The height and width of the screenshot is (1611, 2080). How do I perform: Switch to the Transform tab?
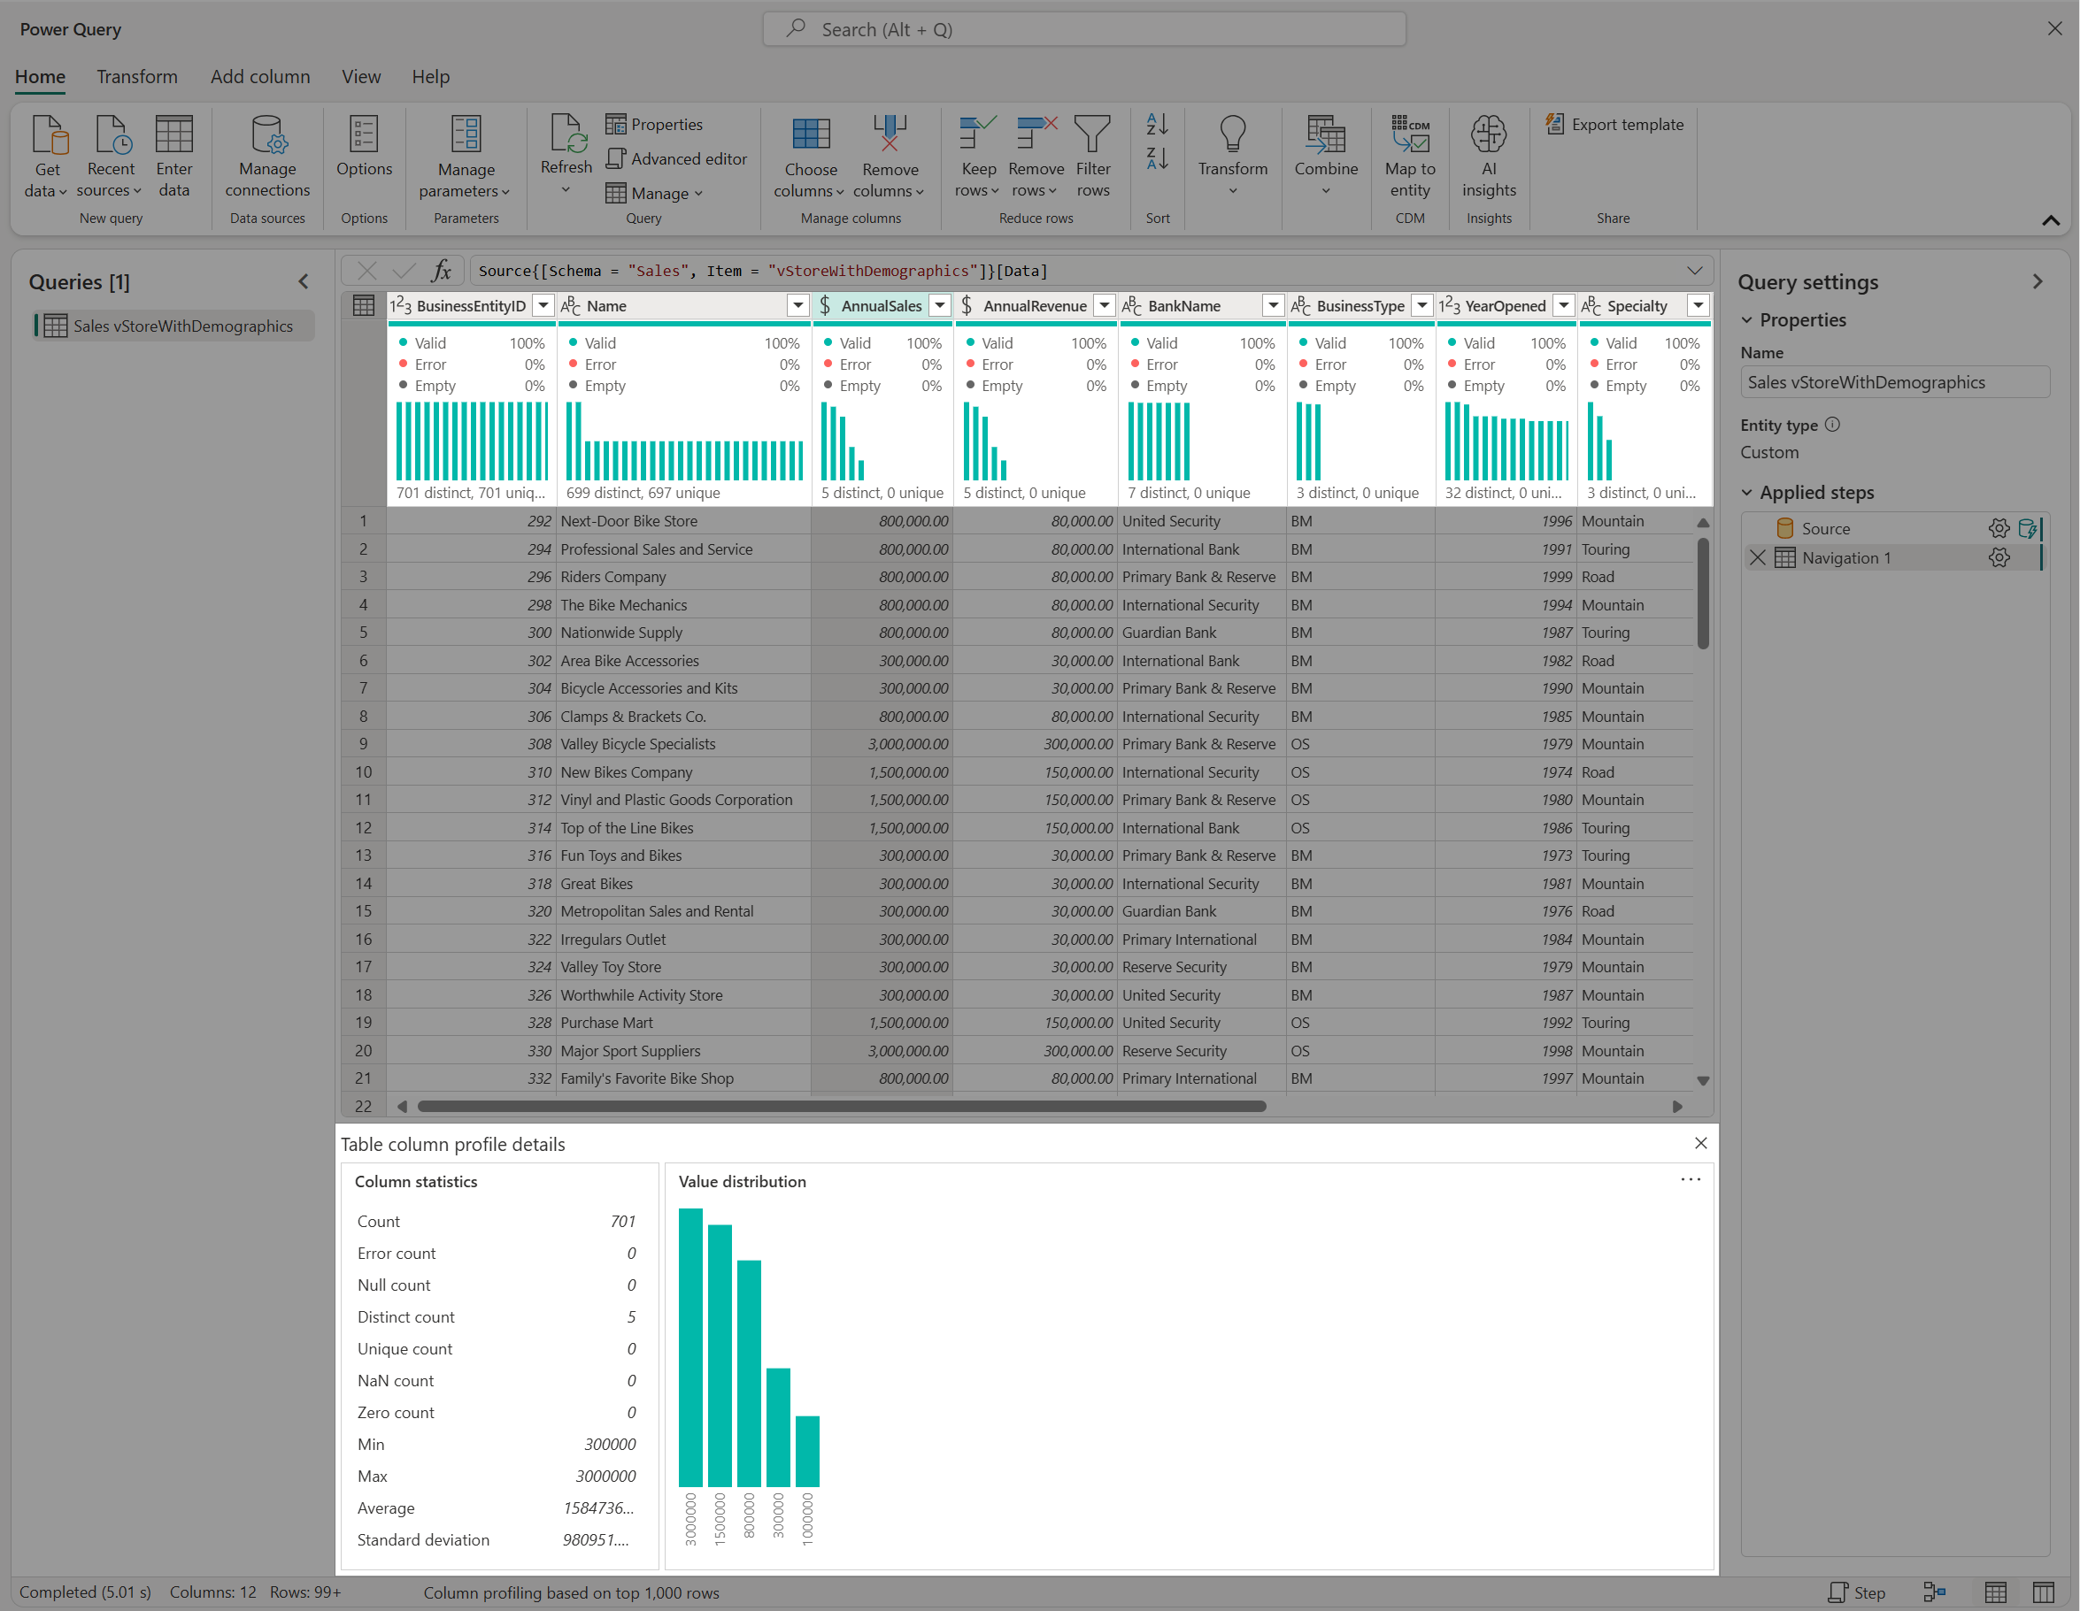(x=136, y=77)
